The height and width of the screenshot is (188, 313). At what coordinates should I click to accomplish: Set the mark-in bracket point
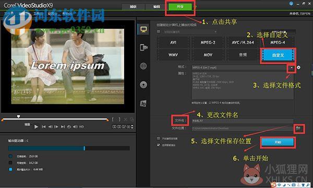coord(113,120)
